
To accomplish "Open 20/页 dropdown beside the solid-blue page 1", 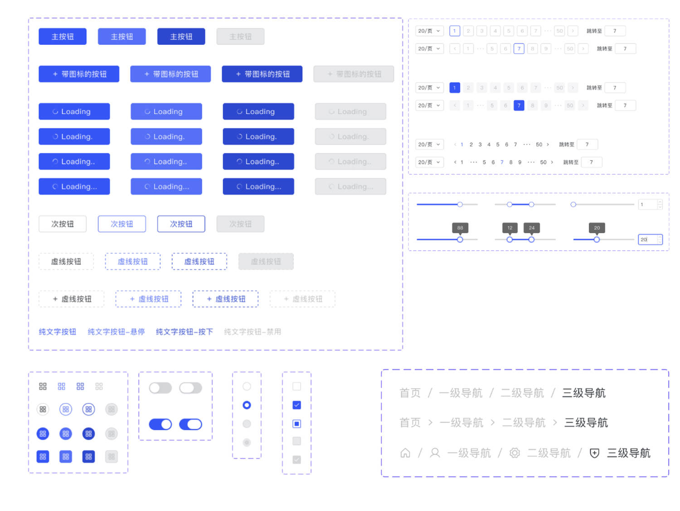I will click(429, 88).
